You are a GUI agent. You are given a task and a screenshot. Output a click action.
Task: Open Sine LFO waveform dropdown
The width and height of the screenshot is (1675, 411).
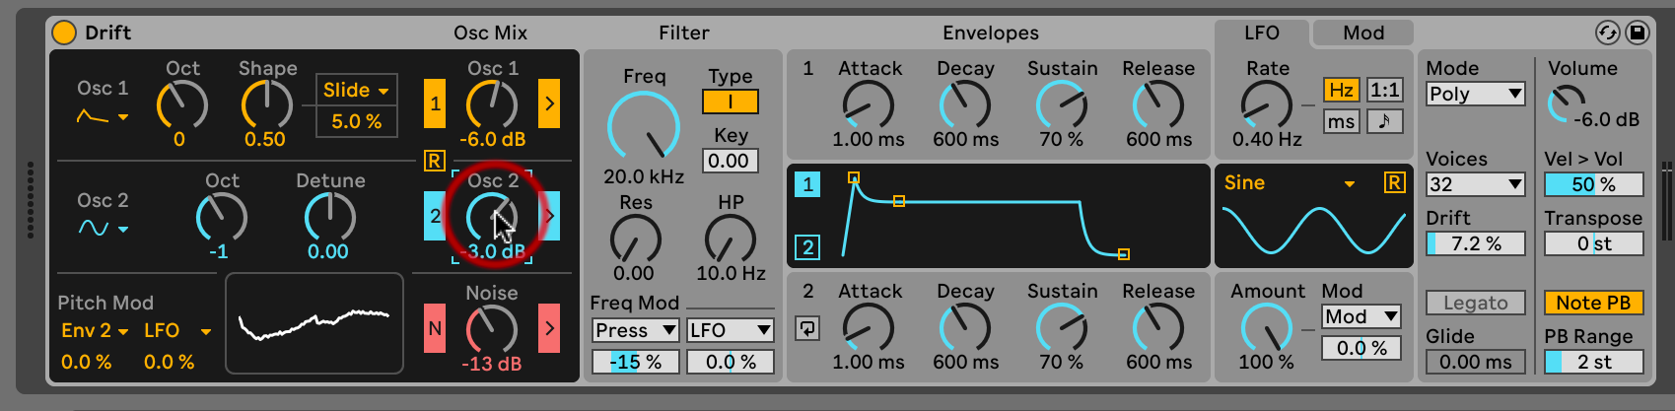[1290, 183]
